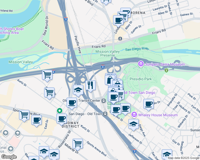
Task: Select shopping cart marker near Kurtz St
Action: point(47,76)
